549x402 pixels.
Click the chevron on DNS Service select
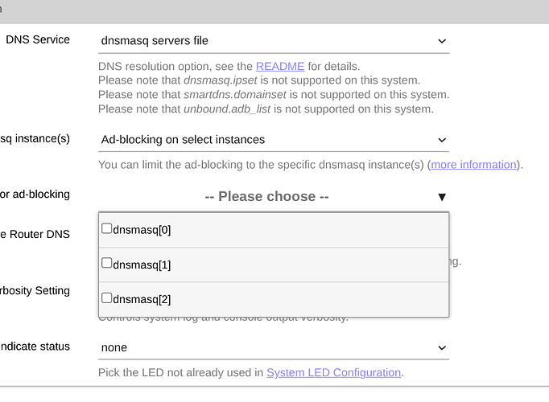(x=441, y=41)
